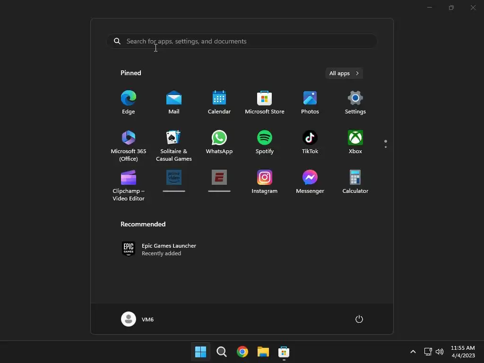The width and height of the screenshot is (484, 363).
Task: Show hidden system tray icons
Action: tap(413, 352)
